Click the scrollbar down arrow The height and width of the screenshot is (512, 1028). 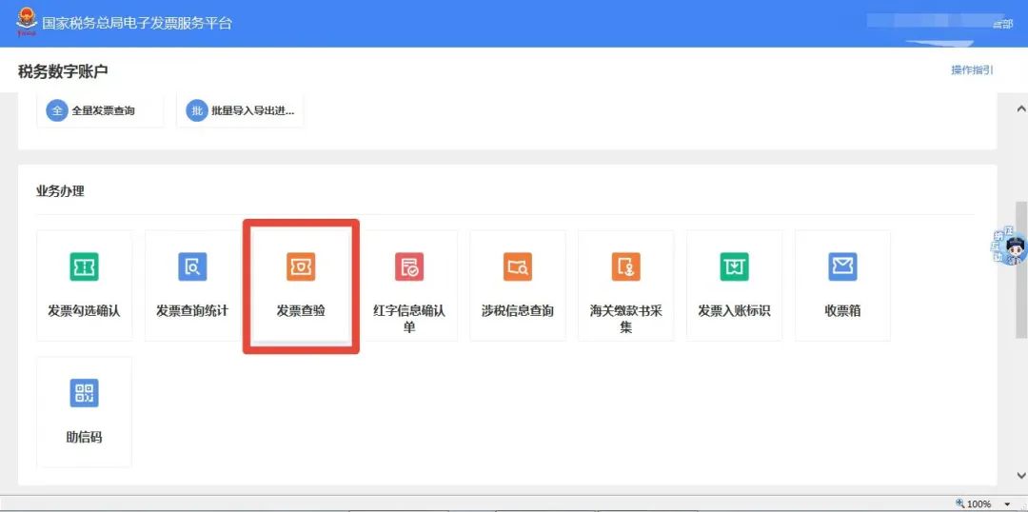tap(1020, 475)
